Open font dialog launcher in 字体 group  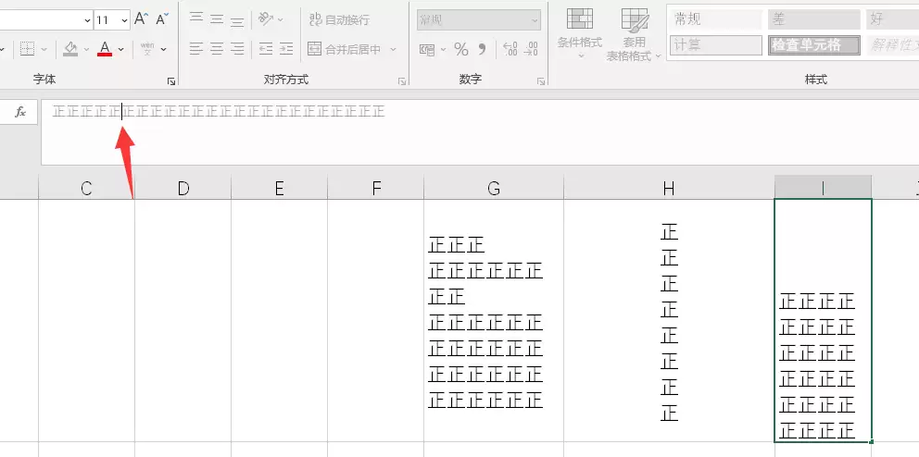coord(171,81)
